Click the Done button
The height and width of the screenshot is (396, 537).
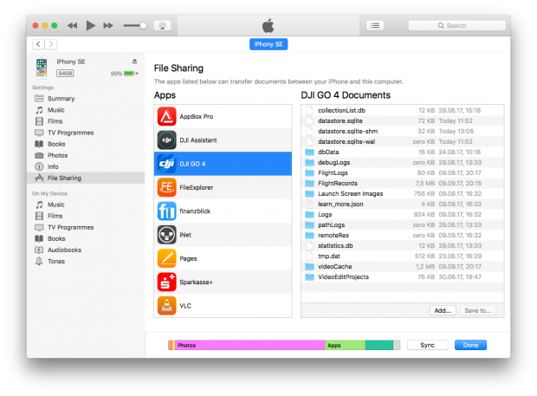pyautogui.click(x=470, y=345)
